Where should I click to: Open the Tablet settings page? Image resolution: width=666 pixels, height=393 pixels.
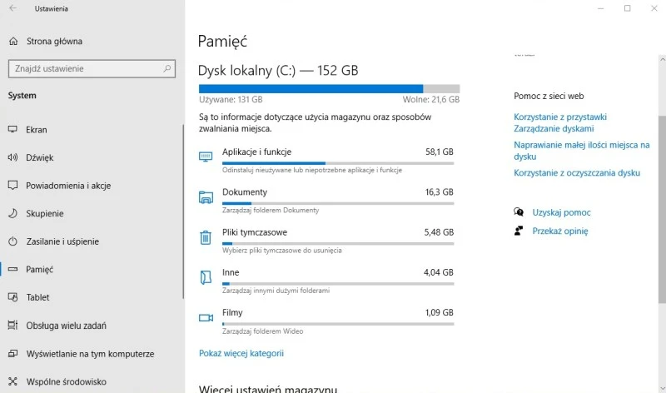[x=37, y=297]
